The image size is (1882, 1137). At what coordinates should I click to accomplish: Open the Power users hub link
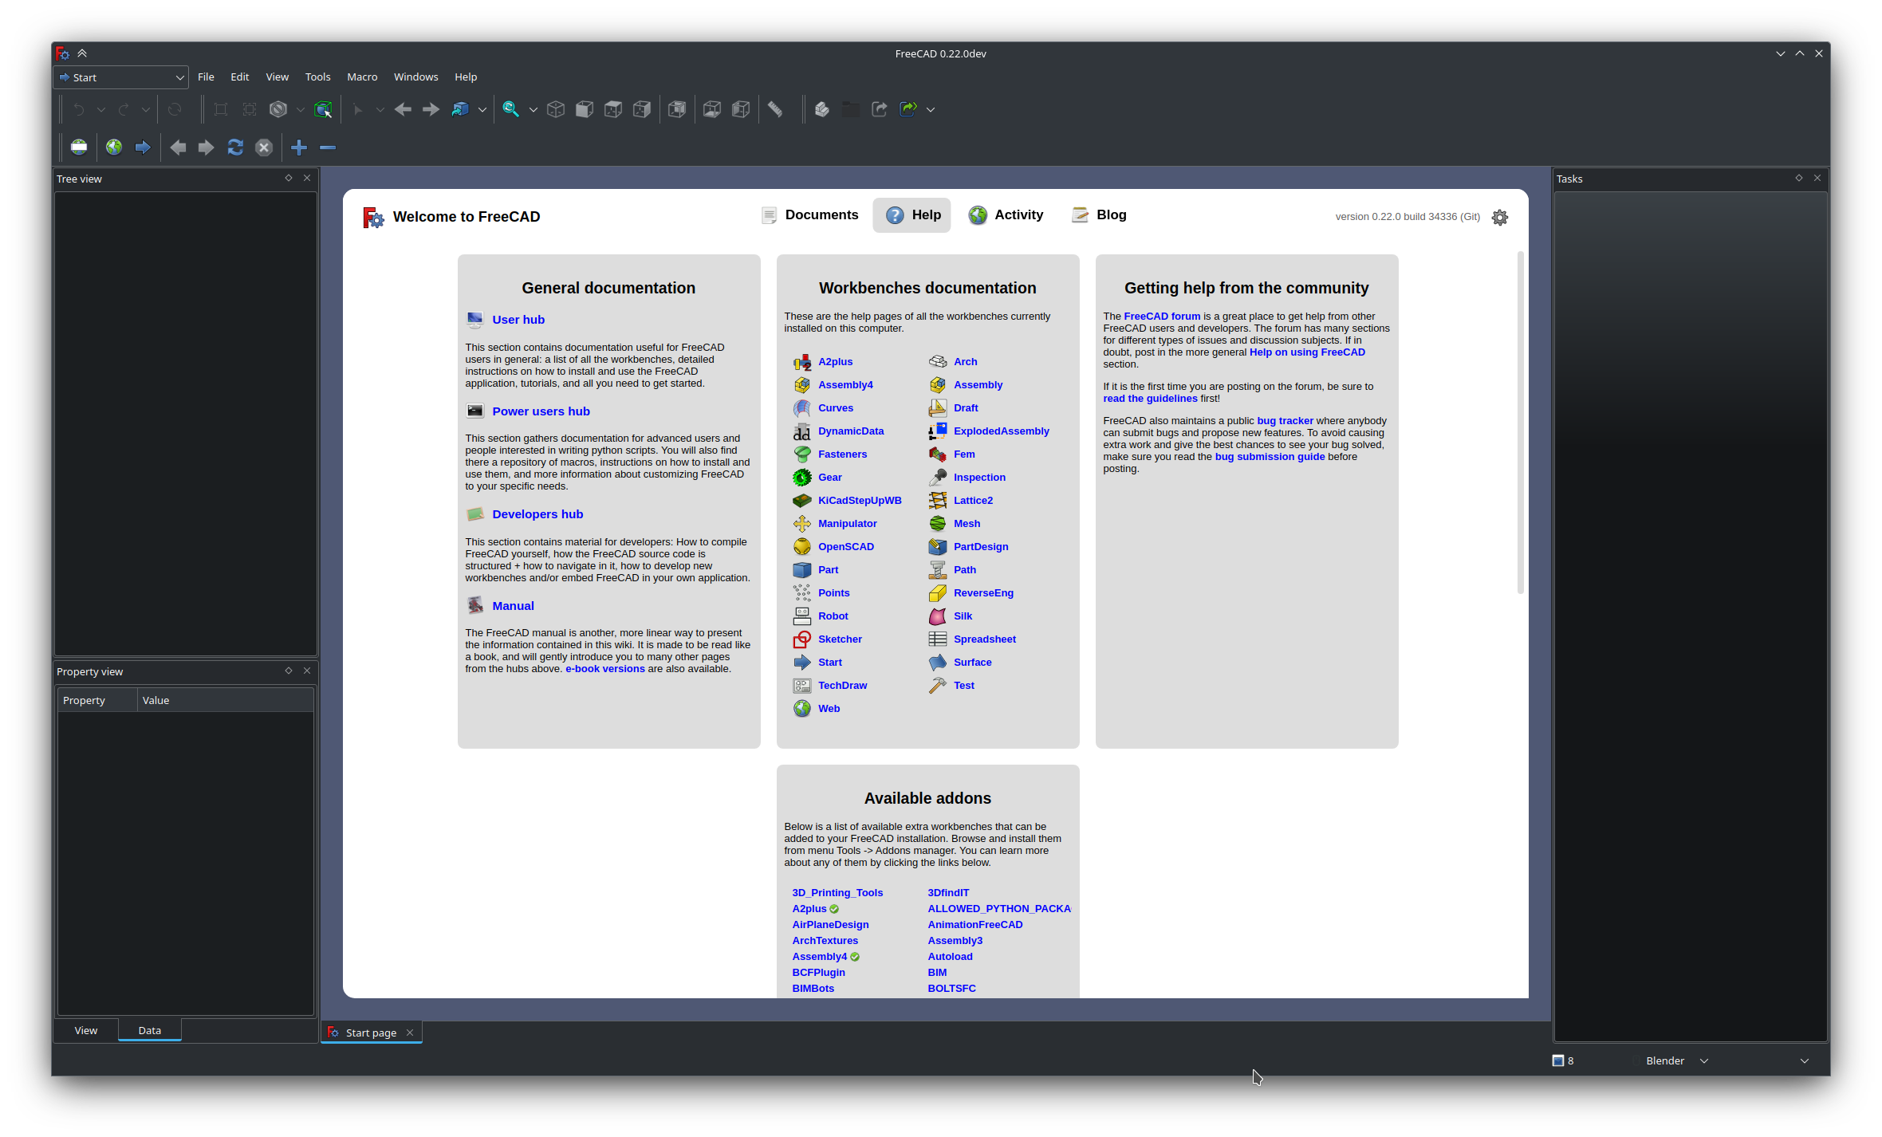[x=541, y=411]
